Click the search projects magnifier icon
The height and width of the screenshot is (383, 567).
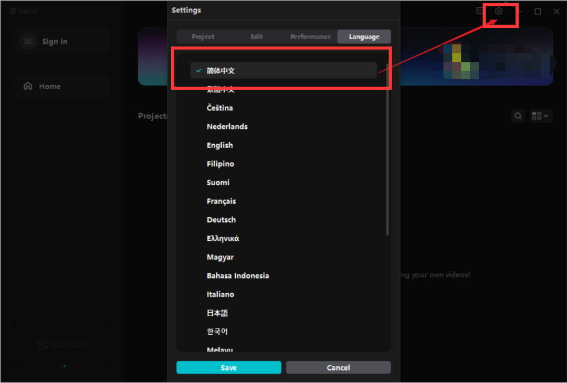tap(518, 116)
